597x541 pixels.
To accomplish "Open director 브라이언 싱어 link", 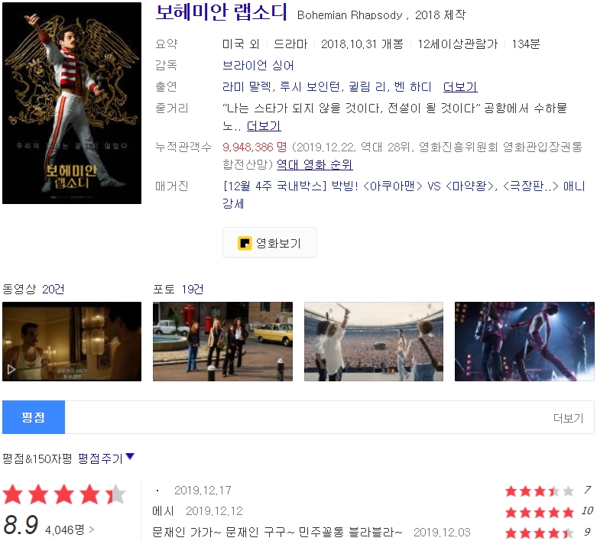I will point(258,65).
